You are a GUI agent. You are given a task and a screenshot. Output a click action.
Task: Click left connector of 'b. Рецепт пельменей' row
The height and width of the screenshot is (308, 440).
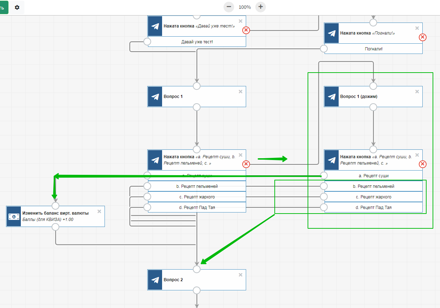point(147,186)
